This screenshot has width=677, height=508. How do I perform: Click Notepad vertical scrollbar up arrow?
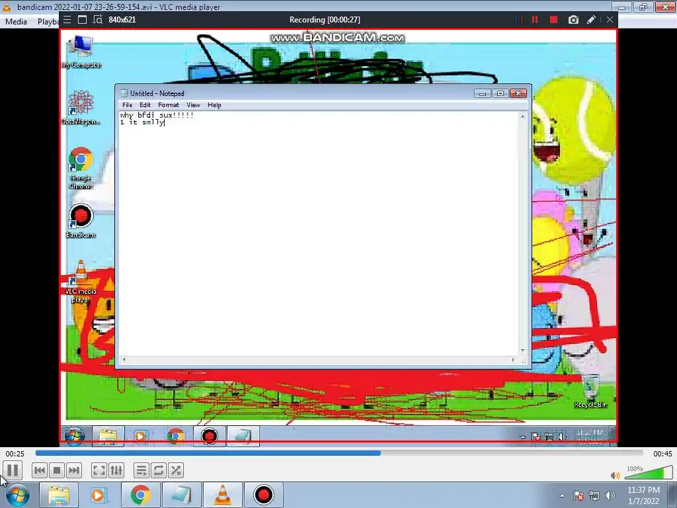click(522, 116)
